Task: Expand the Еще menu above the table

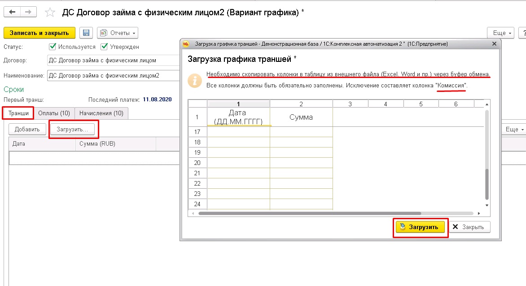Action: [x=513, y=129]
